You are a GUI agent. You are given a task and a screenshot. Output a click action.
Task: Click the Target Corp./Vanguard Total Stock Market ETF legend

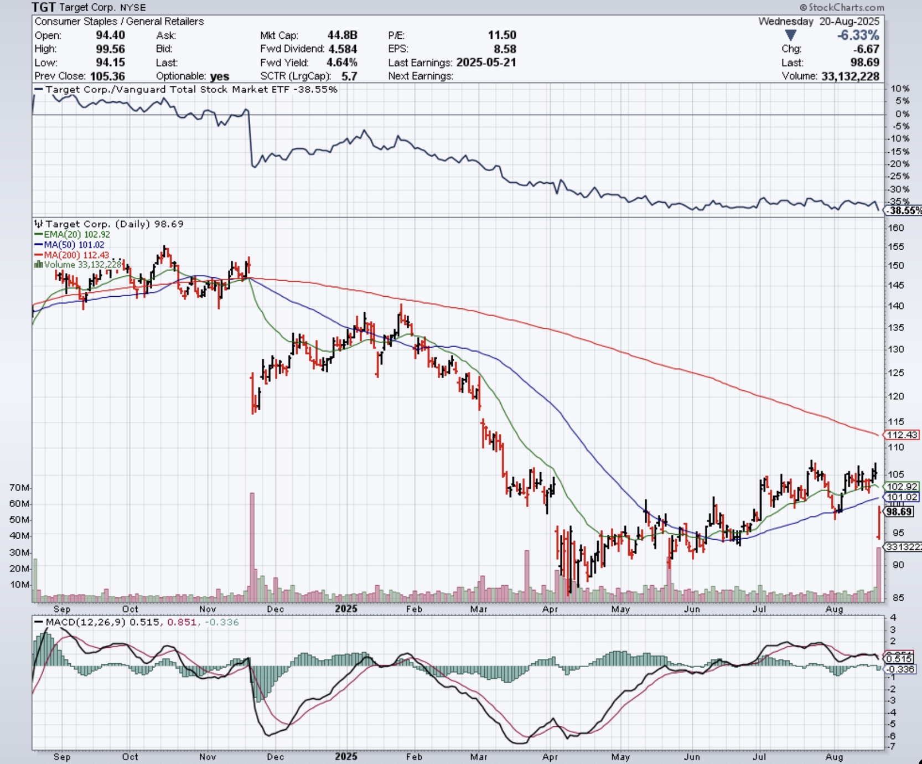[185, 89]
